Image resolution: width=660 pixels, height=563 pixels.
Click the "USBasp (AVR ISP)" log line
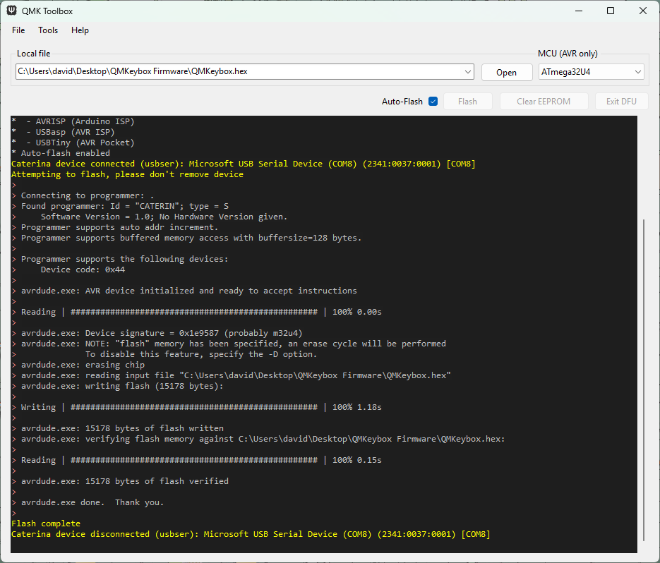pos(63,132)
